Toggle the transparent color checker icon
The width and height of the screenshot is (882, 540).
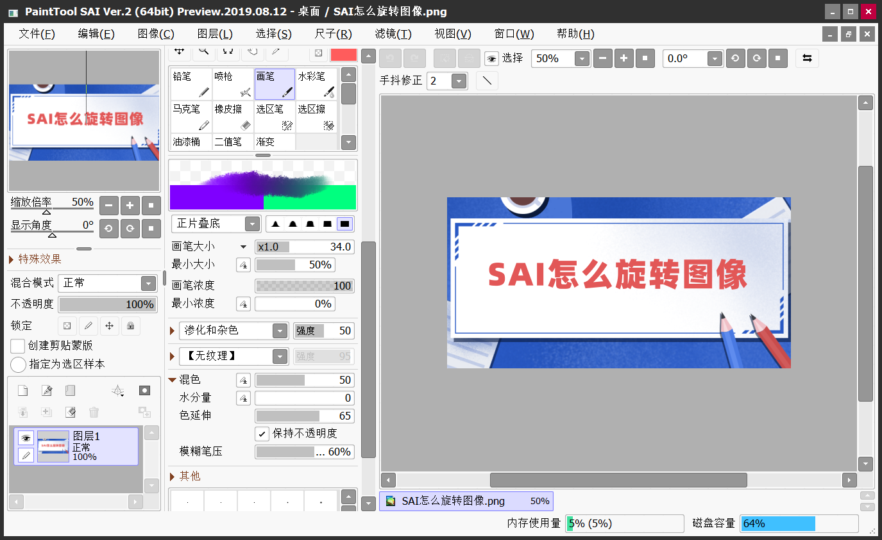point(319,54)
